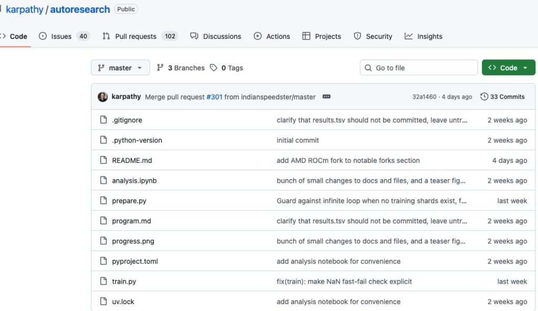
Task: Open pull request #301 link
Action: click(214, 97)
